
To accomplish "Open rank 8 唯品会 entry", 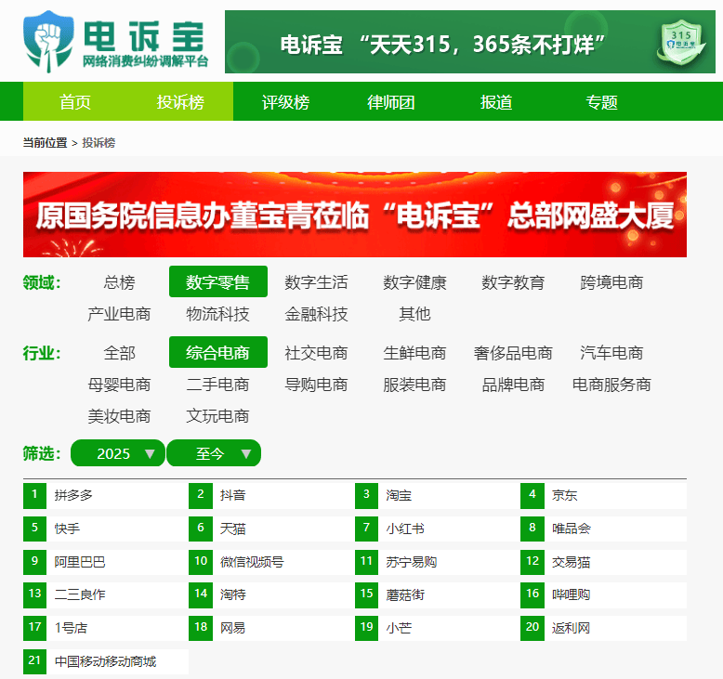I will (603, 529).
